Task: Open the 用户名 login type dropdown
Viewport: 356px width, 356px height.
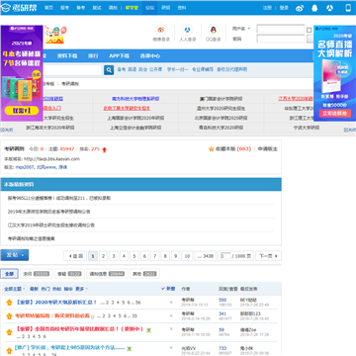Action: click(x=241, y=29)
